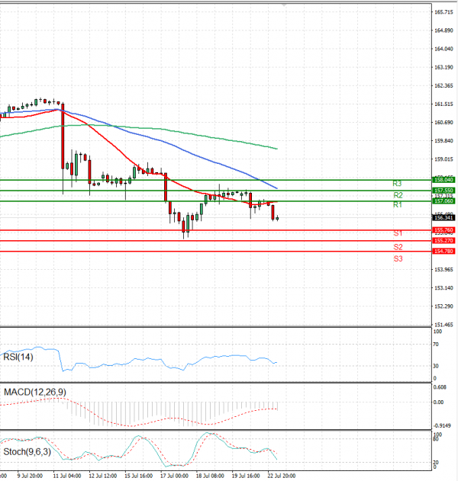The height and width of the screenshot is (481, 458).
Task: Click the 163.190 price axis value
Action: (443, 67)
